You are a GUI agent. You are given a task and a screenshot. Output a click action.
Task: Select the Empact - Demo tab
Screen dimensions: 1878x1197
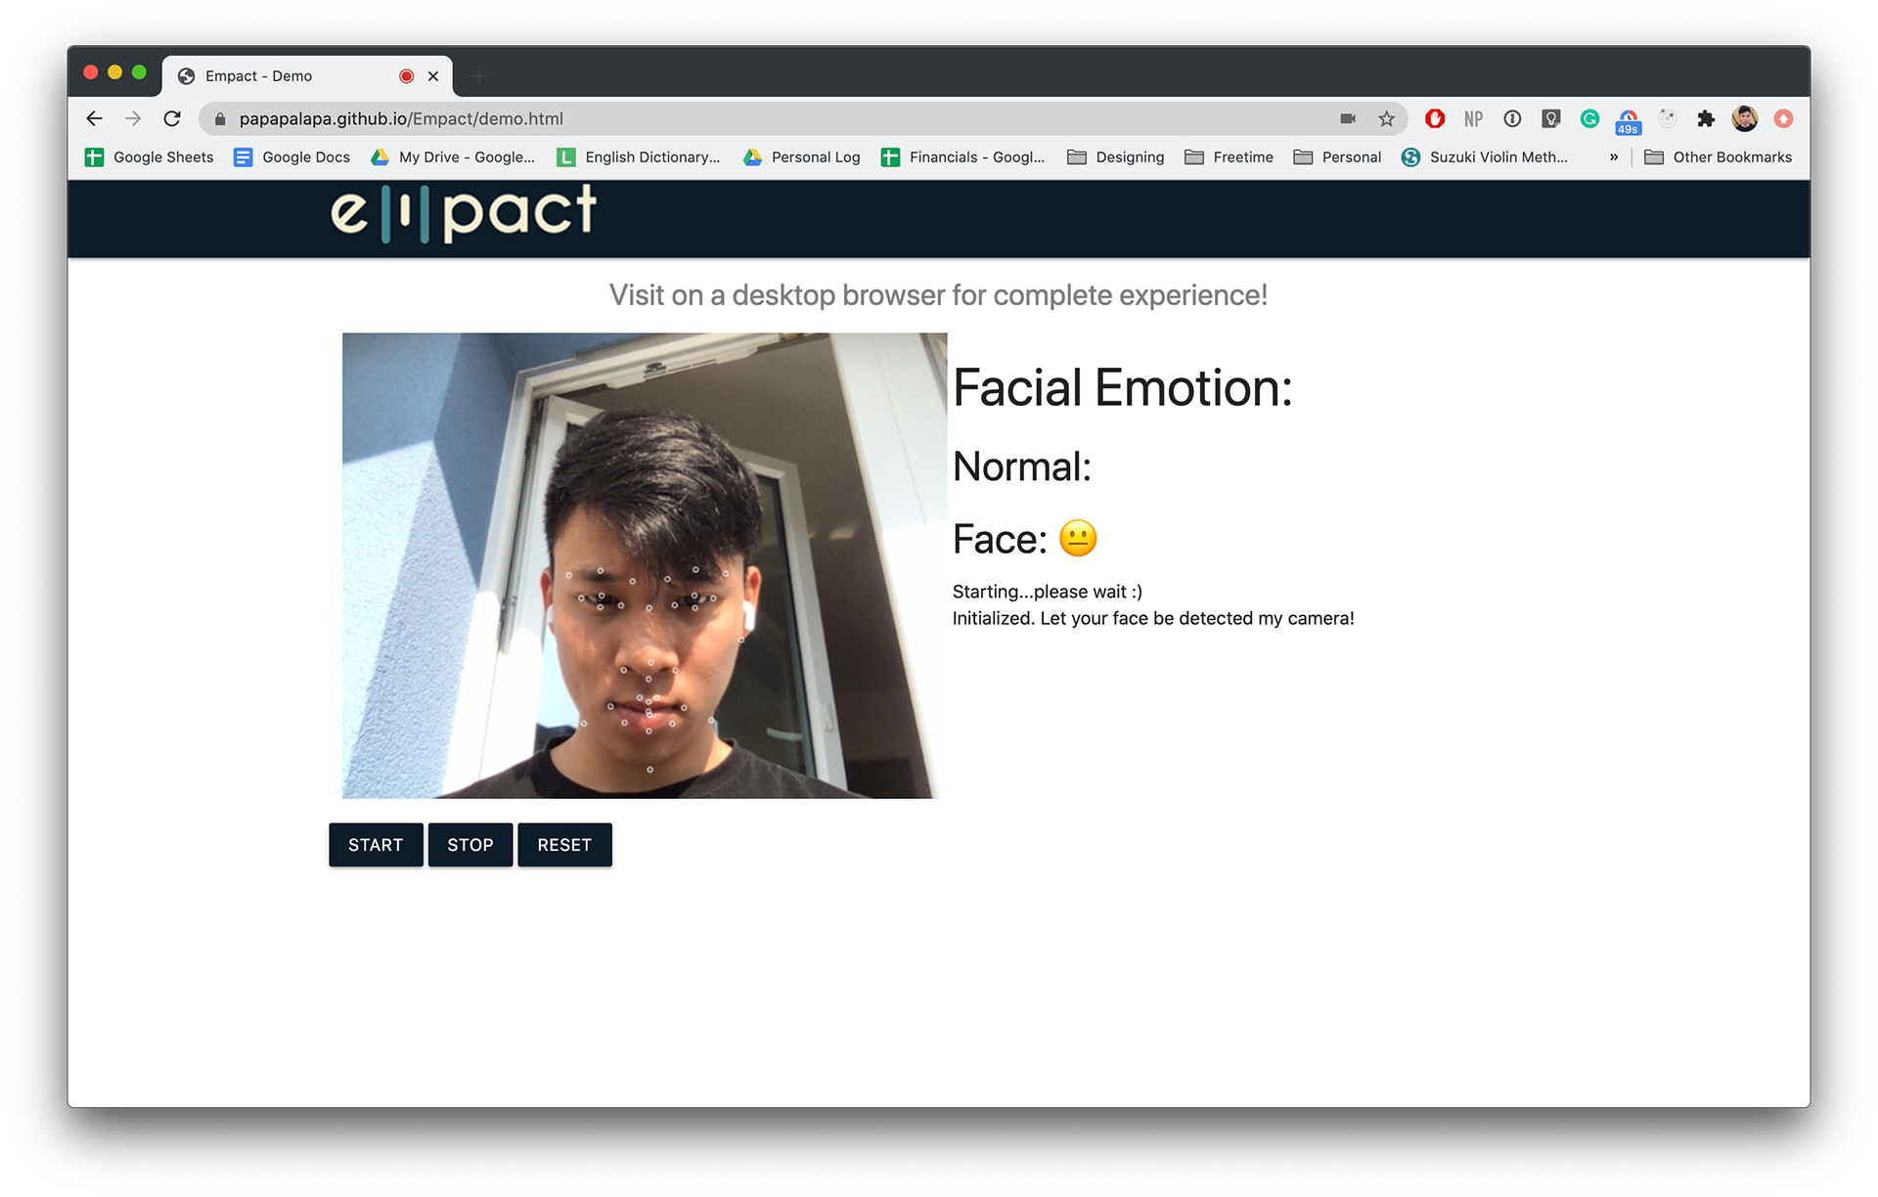click(307, 76)
